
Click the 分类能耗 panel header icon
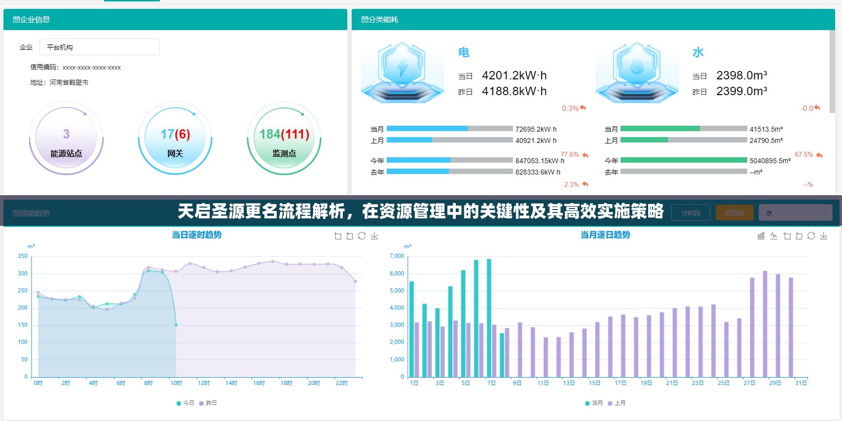point(364,20)
